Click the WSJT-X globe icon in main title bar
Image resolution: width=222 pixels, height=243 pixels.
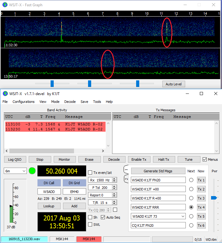coord(5,94)
